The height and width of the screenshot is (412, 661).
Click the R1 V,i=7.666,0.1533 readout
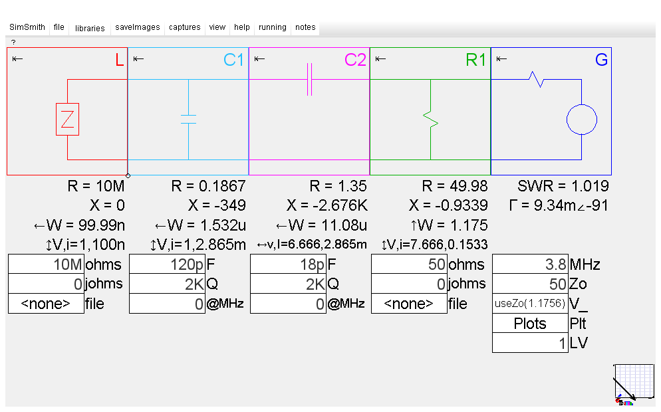coord(435,245)
